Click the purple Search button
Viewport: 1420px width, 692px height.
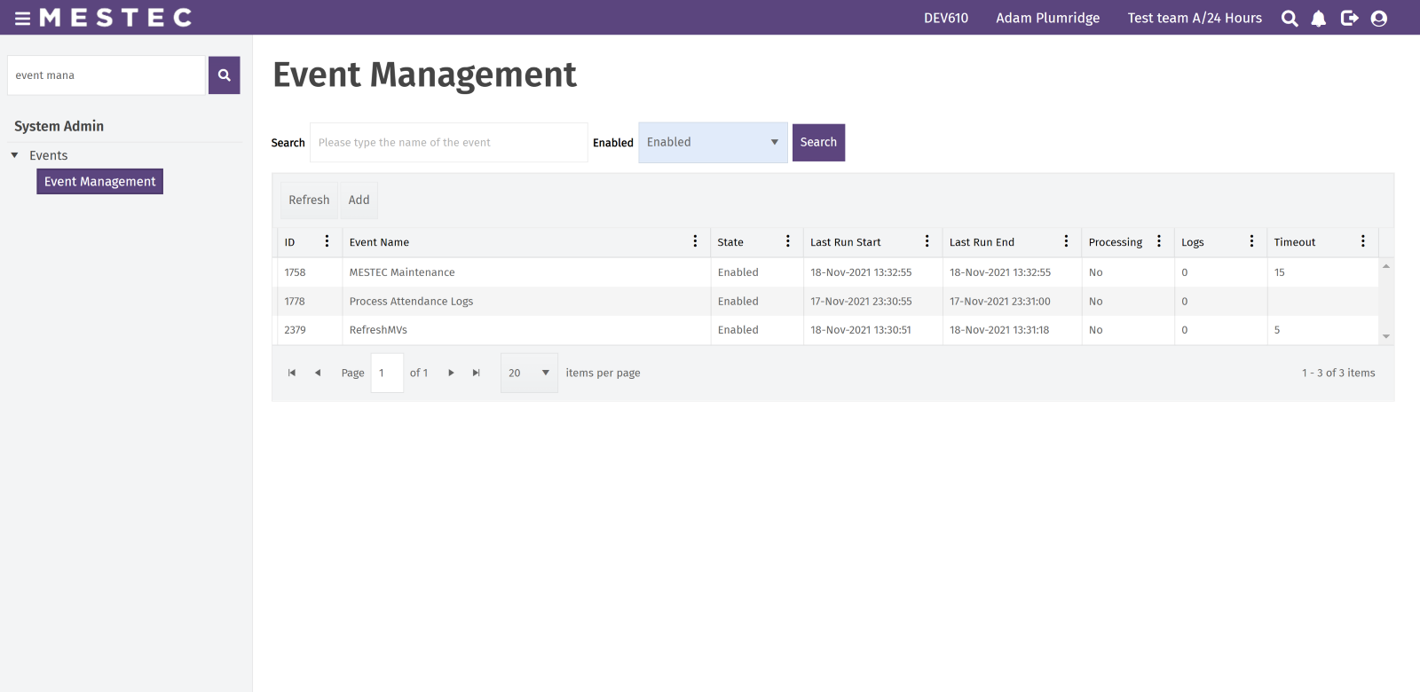tap(818, 143)
